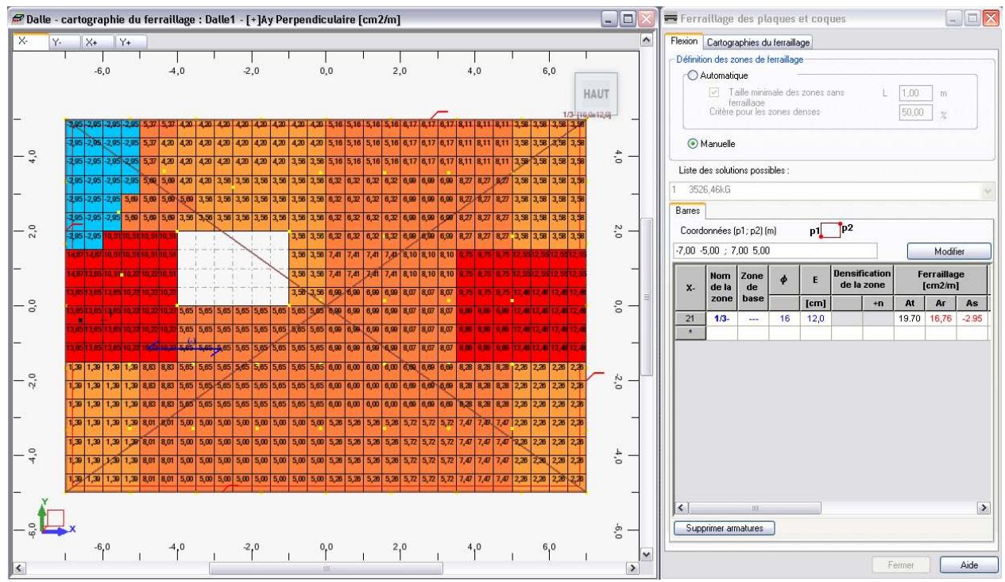The height and width of the screenshot is (582, 1005).
Task: Click the map horizontal scrollbar thumb
Action: coord(326,567)
